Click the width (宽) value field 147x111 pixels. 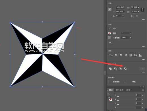(x=135, y=7)
